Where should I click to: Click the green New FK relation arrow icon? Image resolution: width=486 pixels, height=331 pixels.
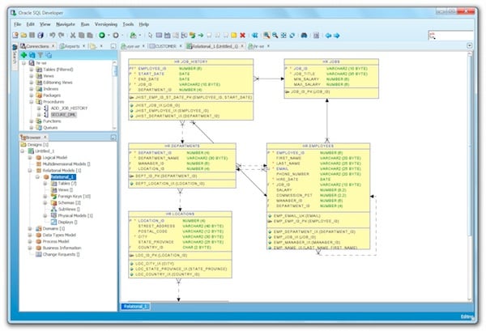point(201,36)
